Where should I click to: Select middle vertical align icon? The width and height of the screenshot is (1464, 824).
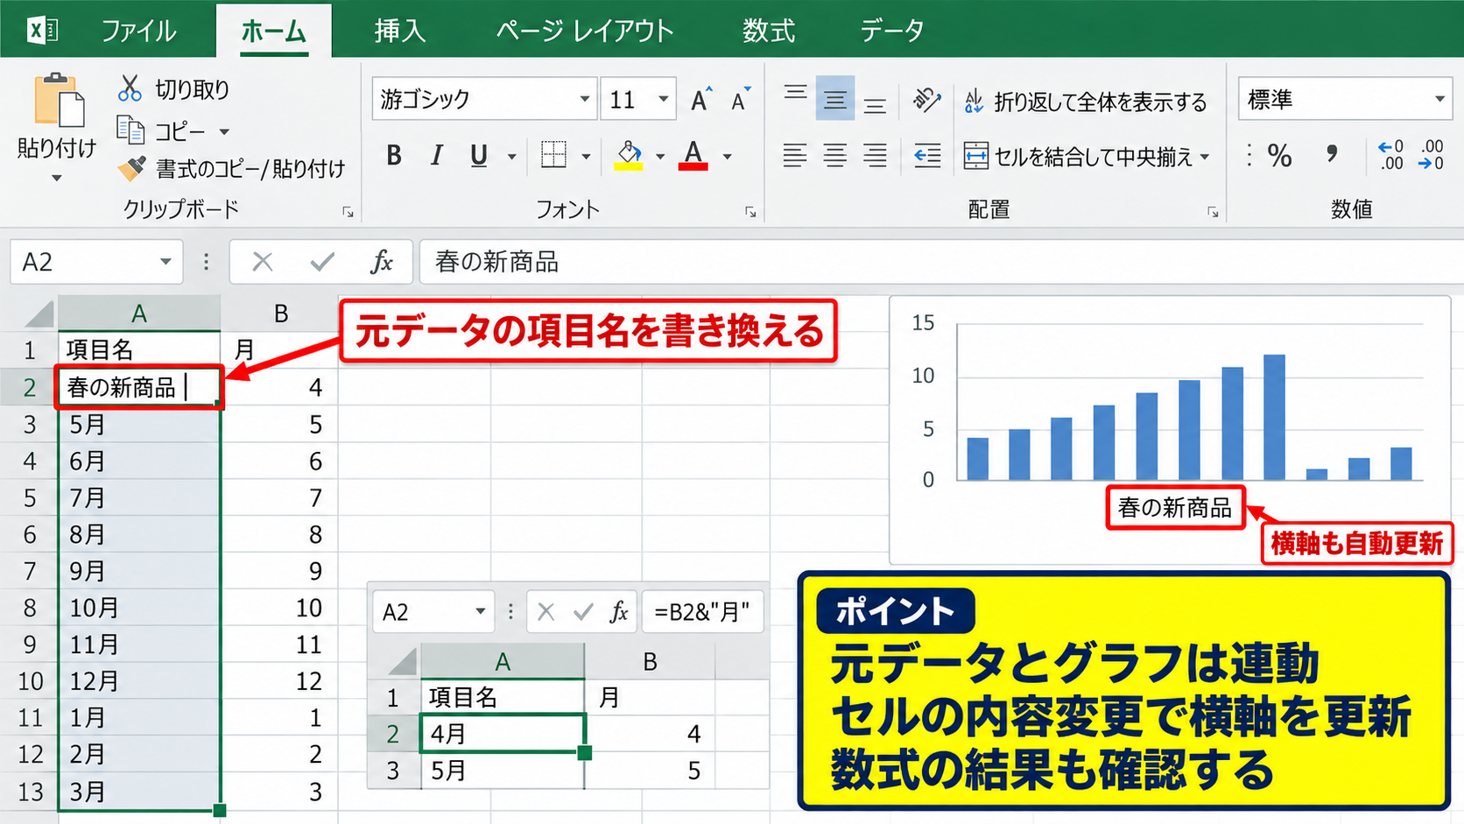coord(834,99)
